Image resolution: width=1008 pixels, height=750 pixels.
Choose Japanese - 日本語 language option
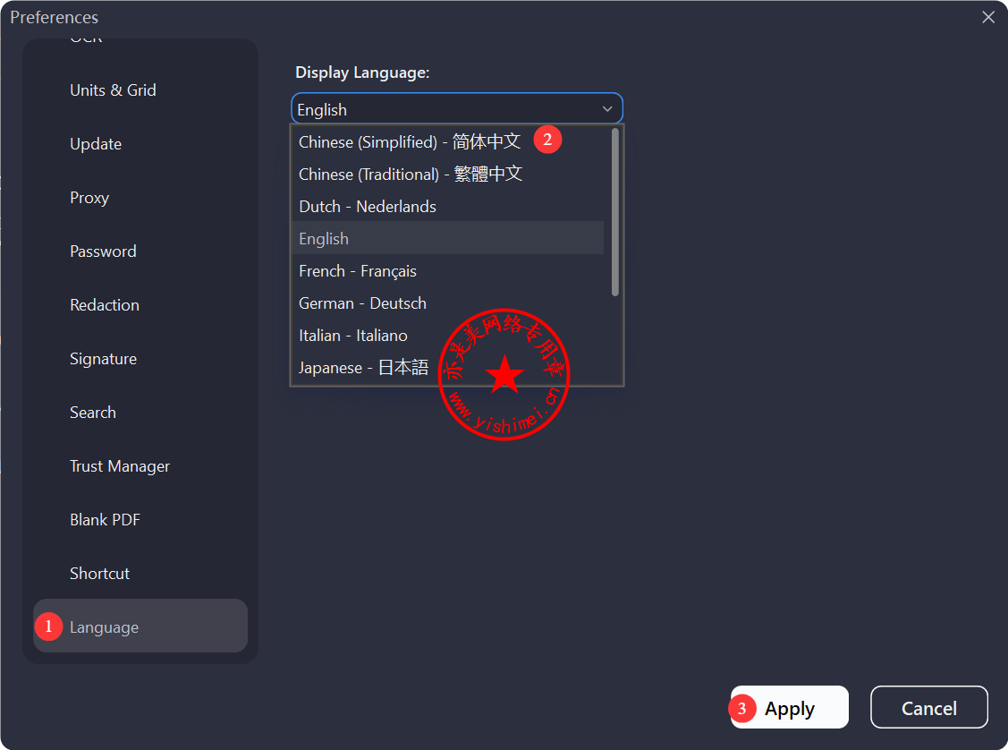(x=363, y=368)
